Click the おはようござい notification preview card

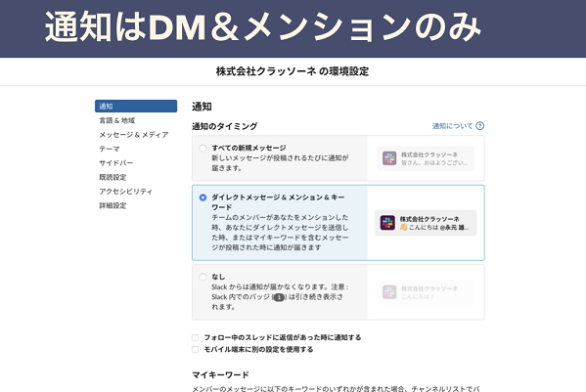click(x=426, y=158)
